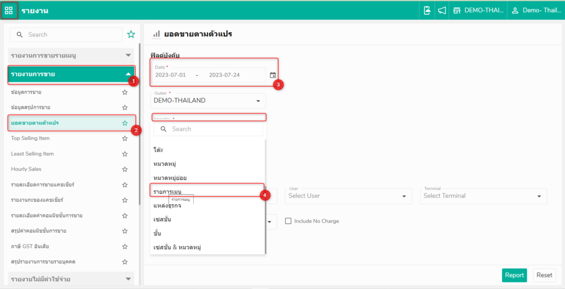Select แหล่งธุรกิจ from the variable list
The width and height of the screenshot is (565, 289).
207,206
